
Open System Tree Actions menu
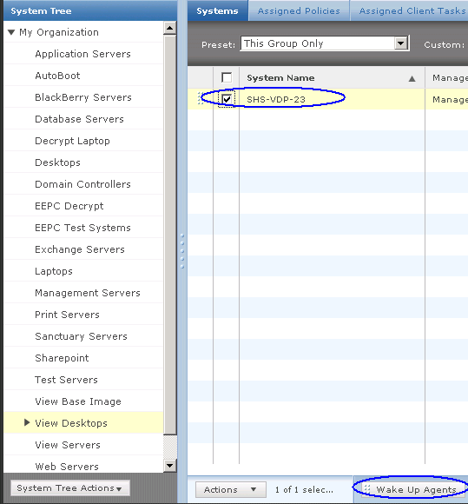tap(70, 488)
